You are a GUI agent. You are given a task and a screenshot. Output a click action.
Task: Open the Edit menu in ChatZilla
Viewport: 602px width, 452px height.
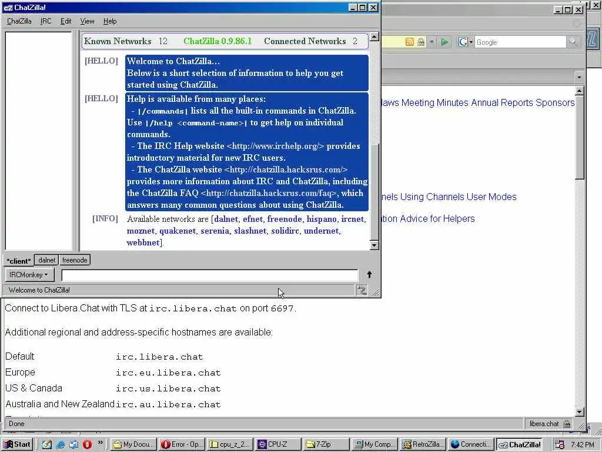coord(66,21)
